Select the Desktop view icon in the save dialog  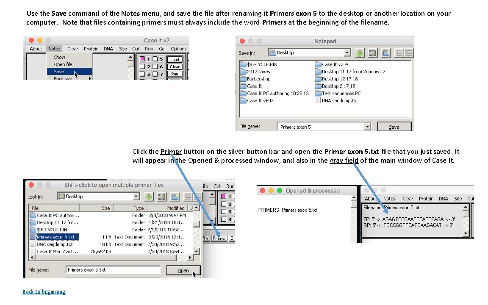373,52
